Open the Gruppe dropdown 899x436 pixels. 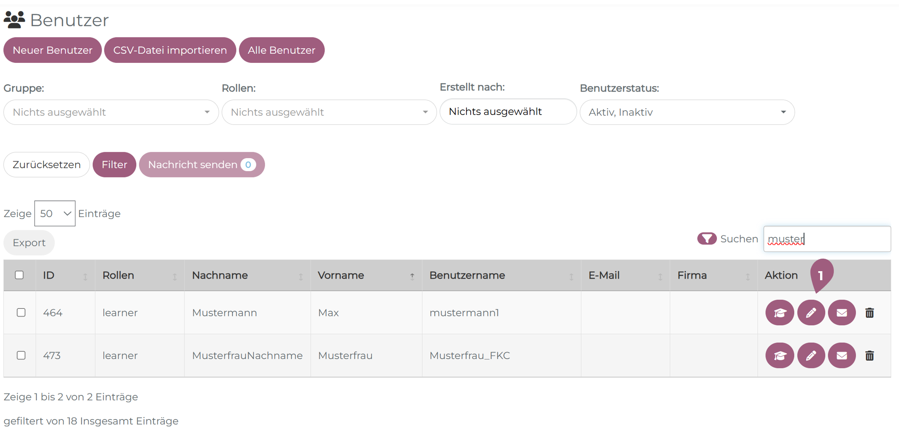coord(111,112)
